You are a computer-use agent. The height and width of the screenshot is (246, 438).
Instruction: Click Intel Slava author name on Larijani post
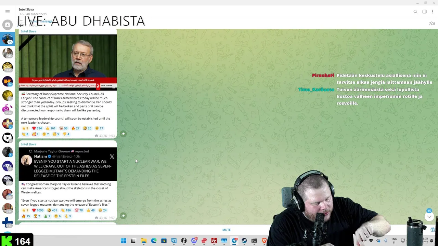[x=28, y=31]
